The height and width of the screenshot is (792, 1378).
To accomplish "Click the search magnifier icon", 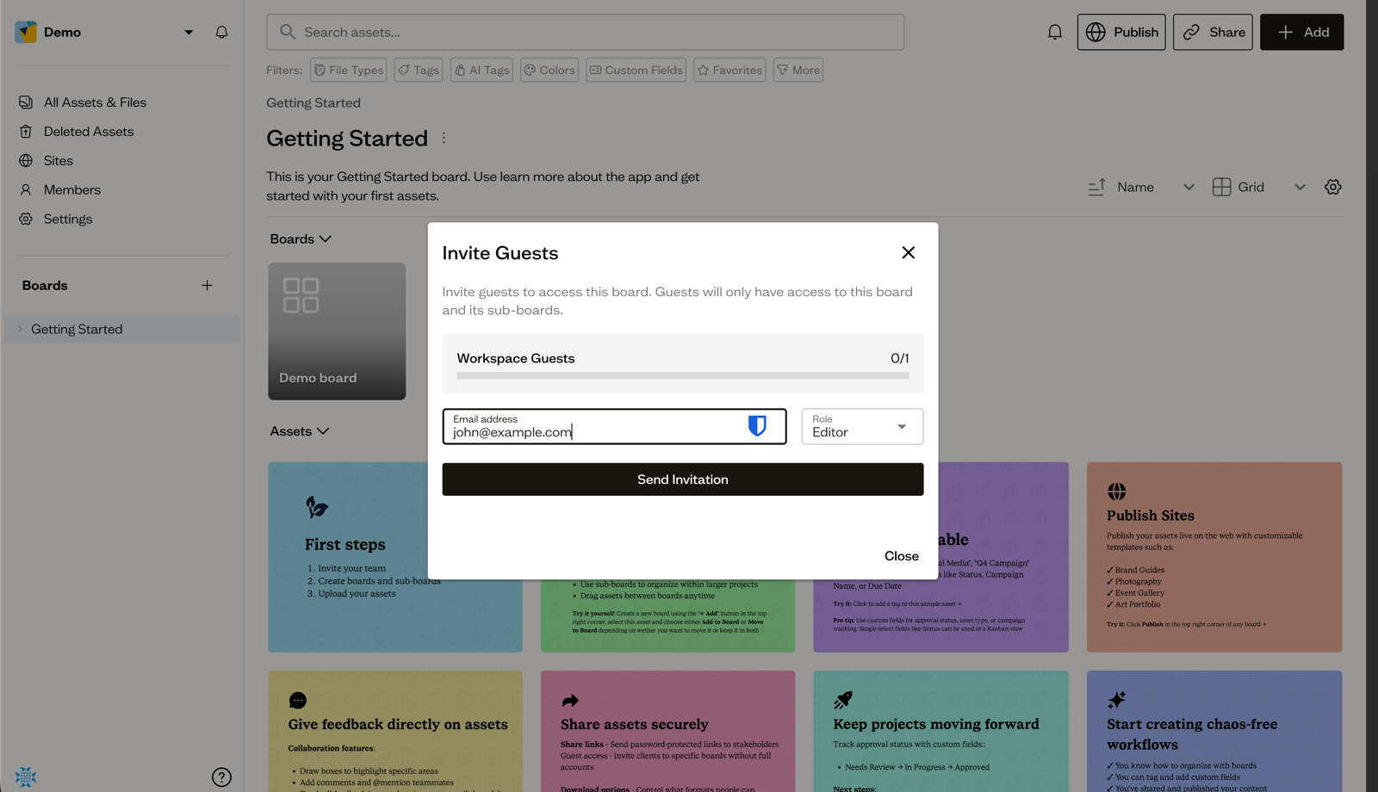I will coord(288,32).
